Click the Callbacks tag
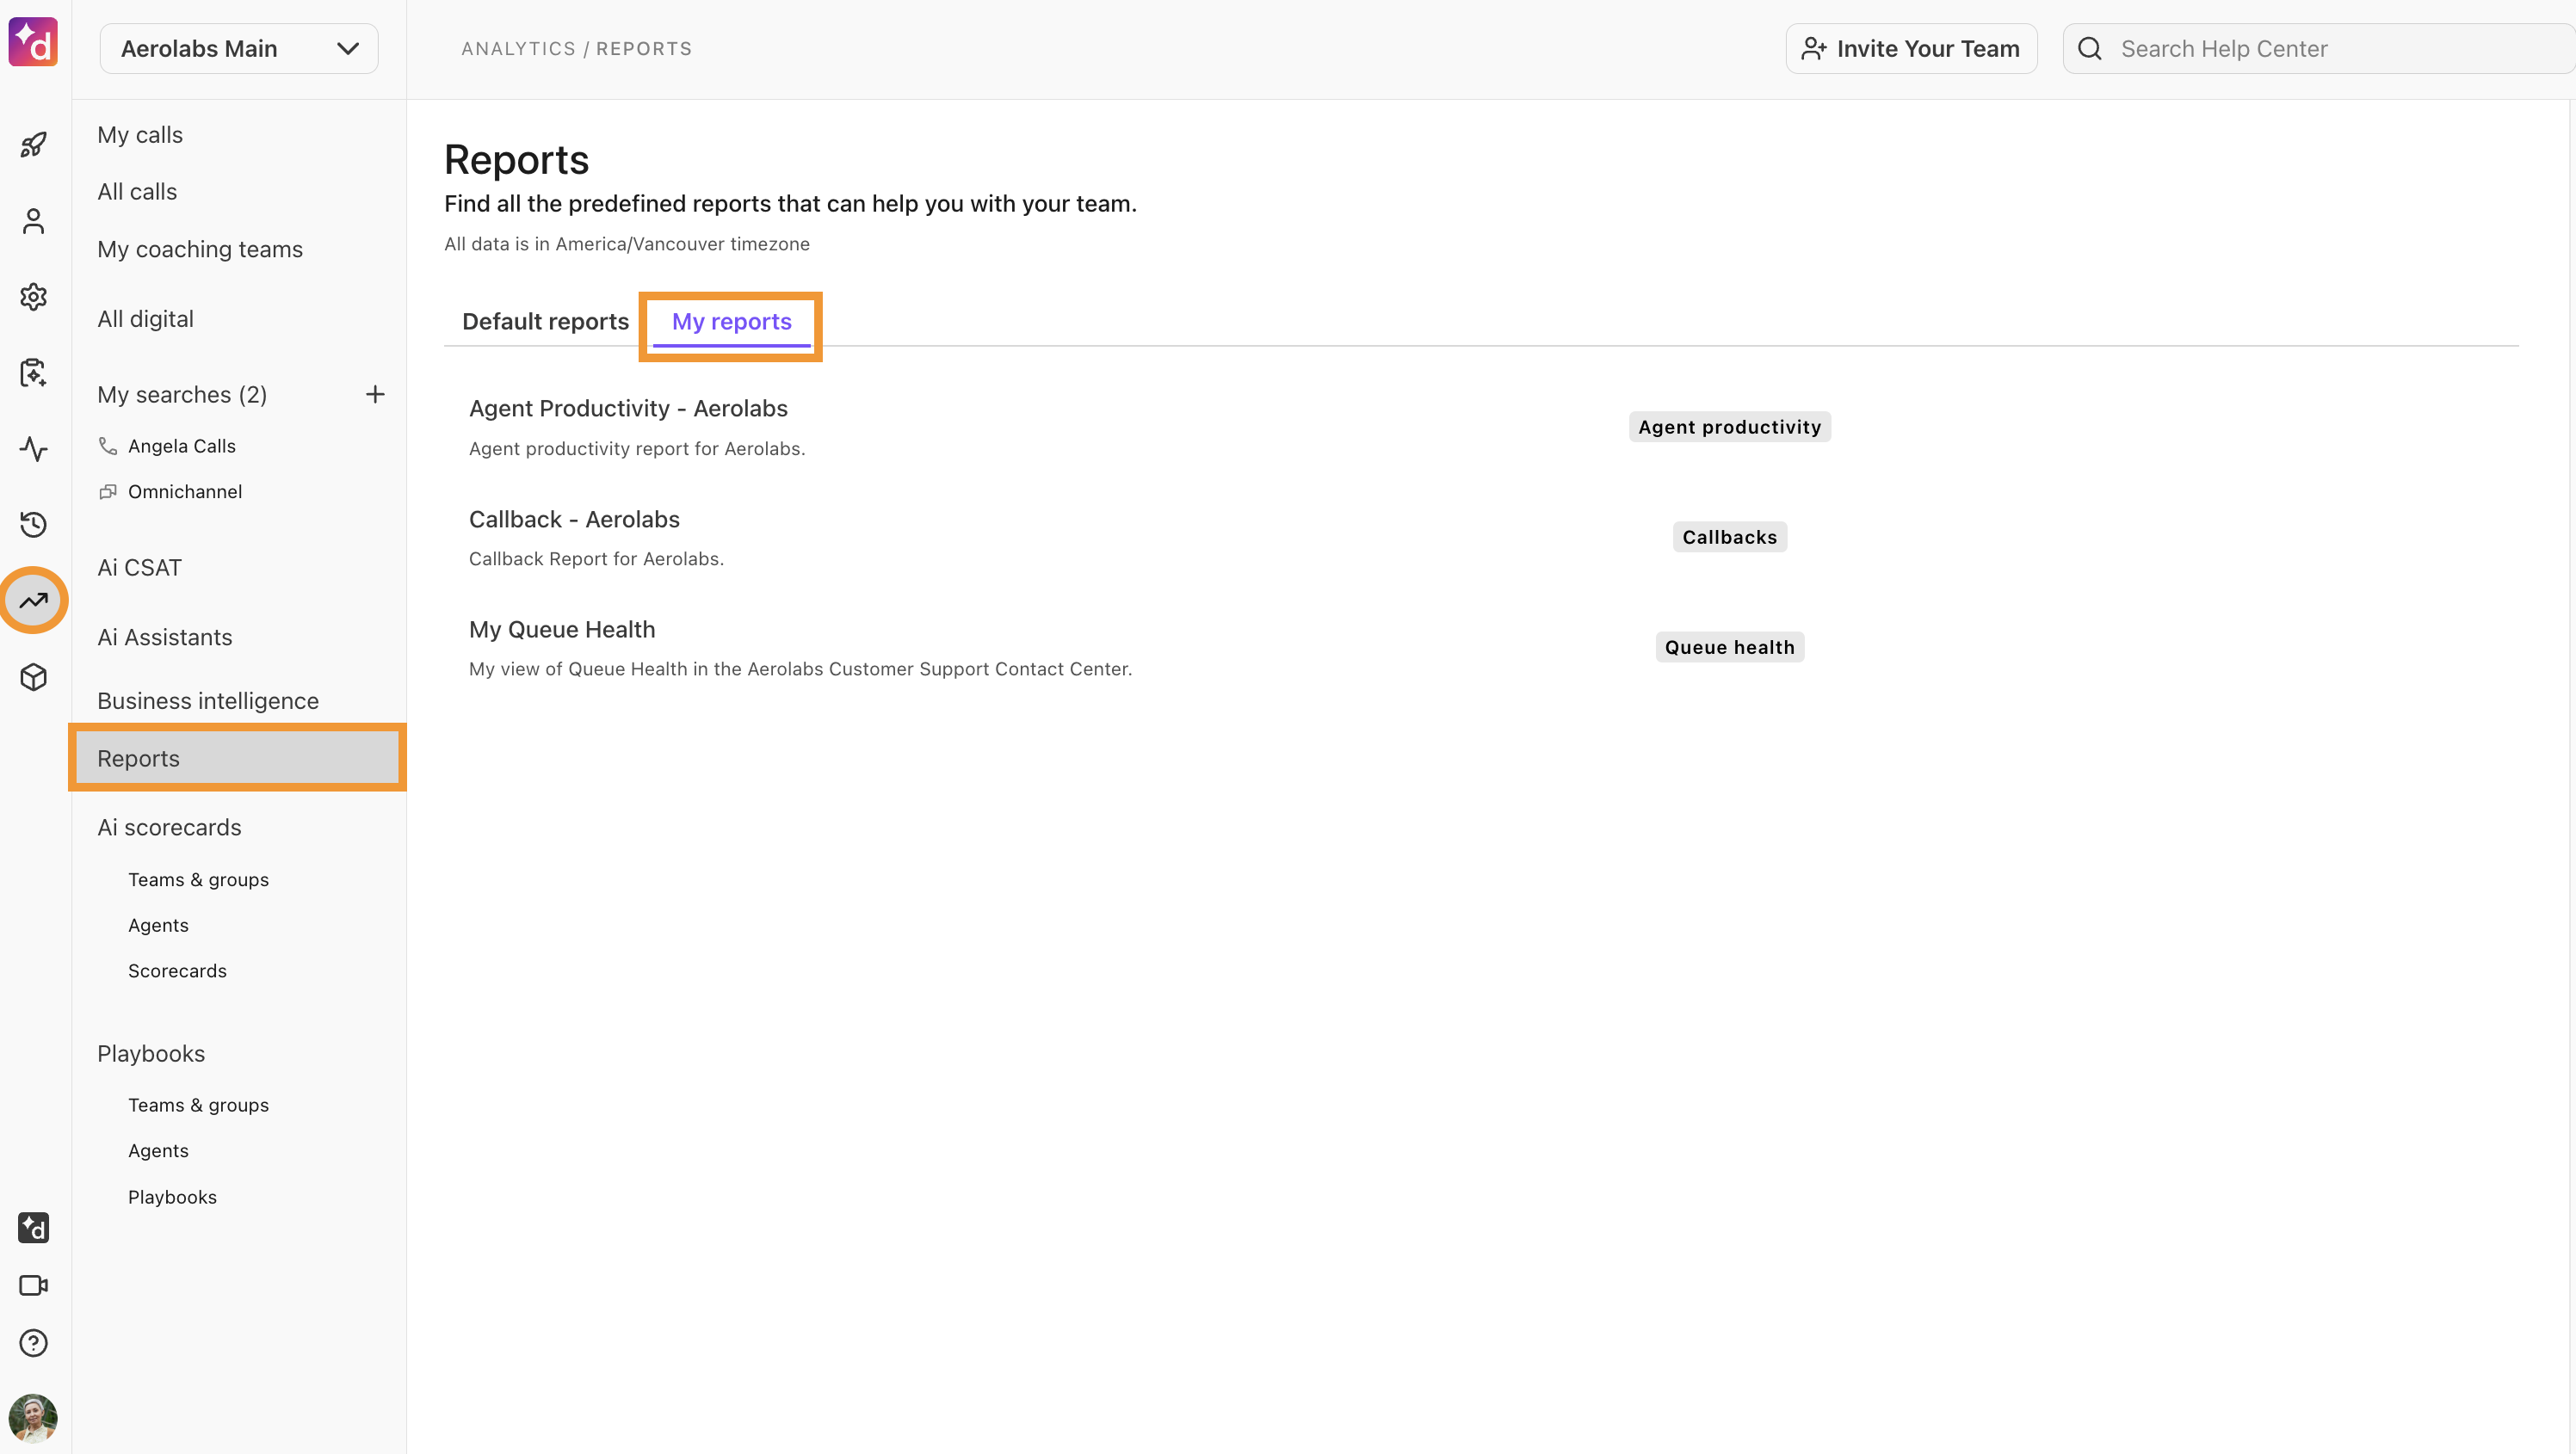The image size is (2576, 1454). click(1729, 537)
